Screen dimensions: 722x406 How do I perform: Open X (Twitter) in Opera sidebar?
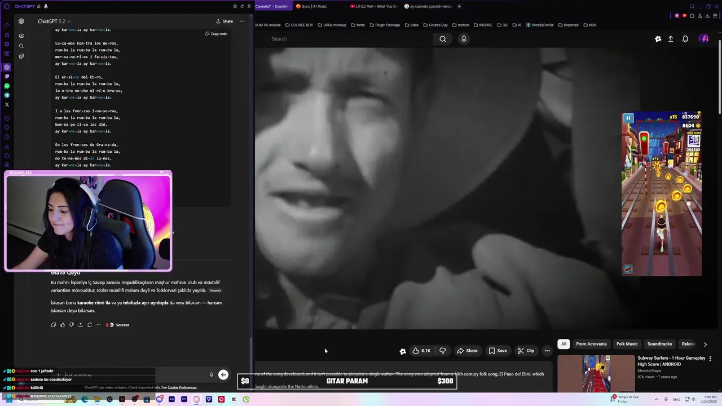pos(7,104)
